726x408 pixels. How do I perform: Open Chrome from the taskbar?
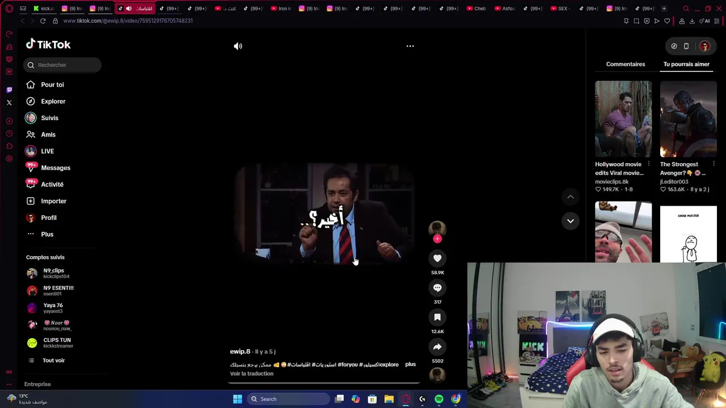[x=456, y=399]
